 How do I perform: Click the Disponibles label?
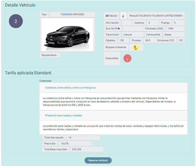112,58
